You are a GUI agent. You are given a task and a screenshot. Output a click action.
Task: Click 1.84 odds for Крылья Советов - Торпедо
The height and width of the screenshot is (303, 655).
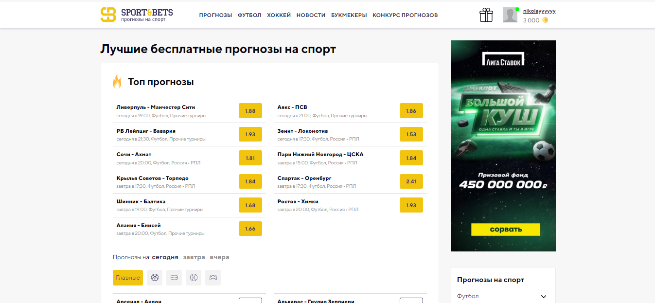click(250, 181)
